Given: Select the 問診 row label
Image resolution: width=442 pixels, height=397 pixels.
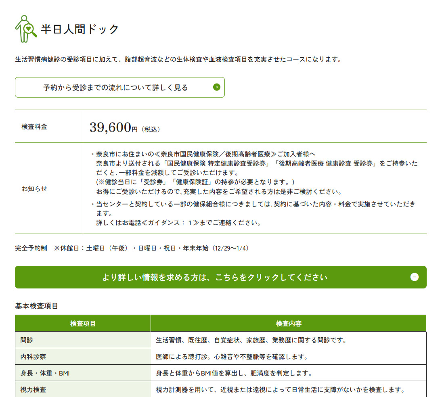Looking at the screenshot, I should click(x=27, y=340).
